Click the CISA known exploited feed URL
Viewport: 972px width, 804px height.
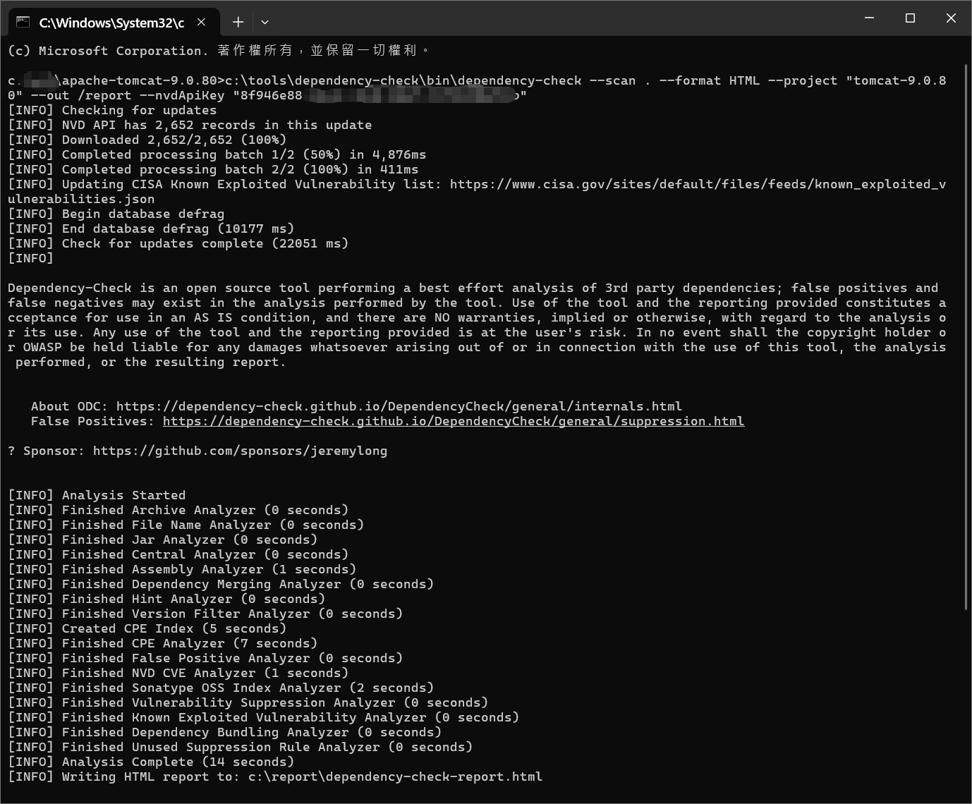[x=477, y=192]
